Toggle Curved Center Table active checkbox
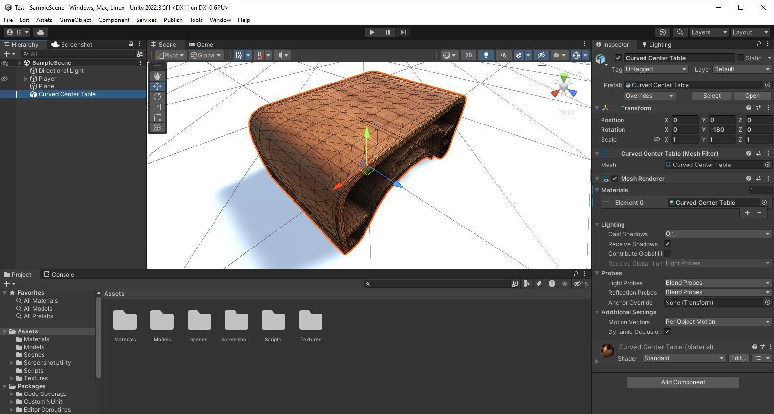Viewport: 774px width, 414px height. [x=618, y=58]
